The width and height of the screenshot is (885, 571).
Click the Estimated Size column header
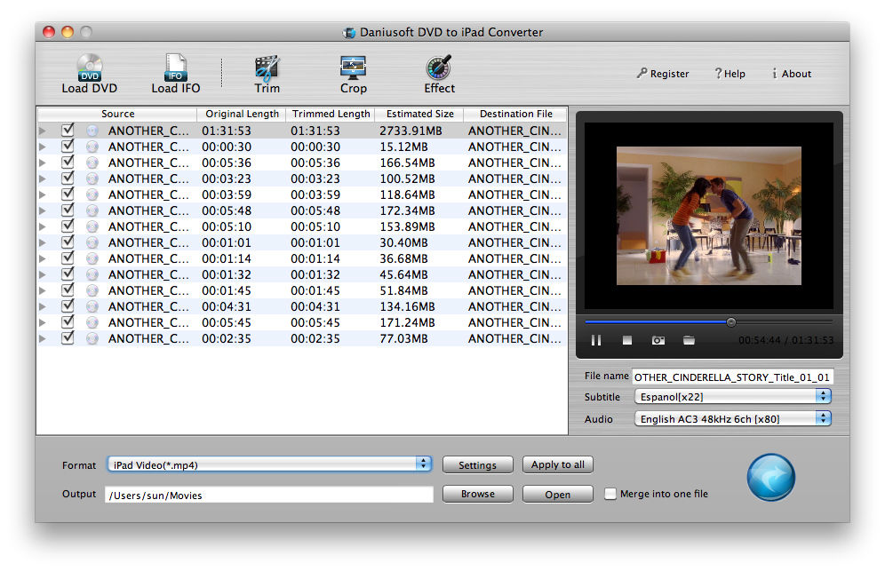[x=419, y=114]
